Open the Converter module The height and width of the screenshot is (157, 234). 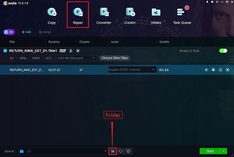point(104,16)
